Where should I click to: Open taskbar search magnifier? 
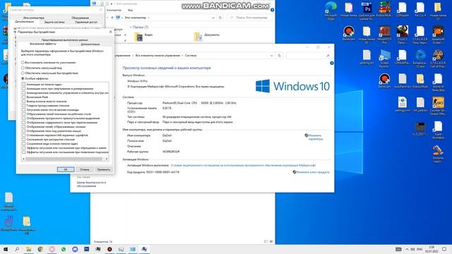click(x=17, y=249)
